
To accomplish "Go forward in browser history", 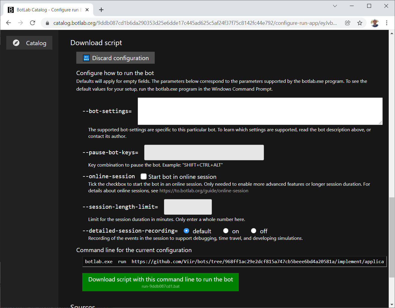I will [20, 23].
